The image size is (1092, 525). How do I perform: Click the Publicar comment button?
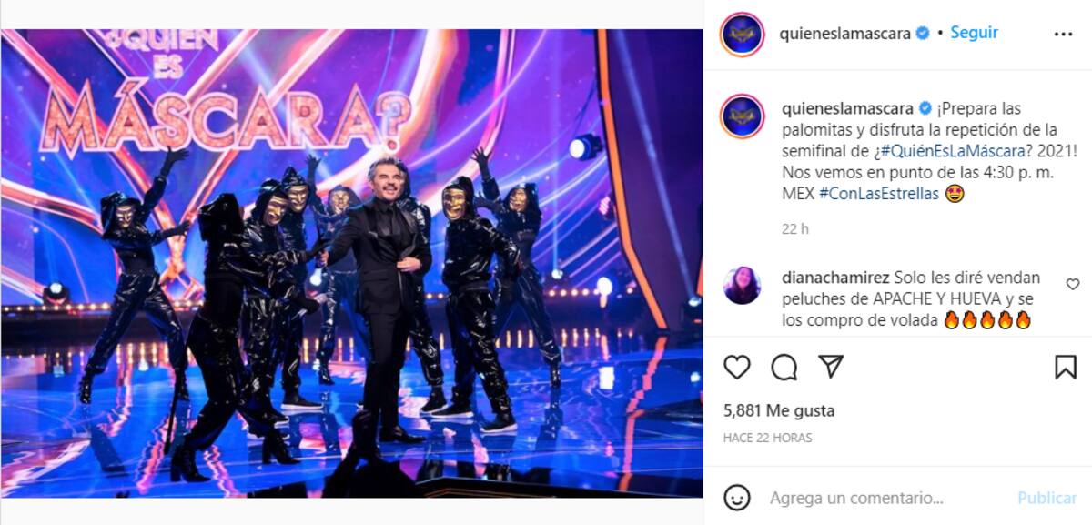[1046, 498]
